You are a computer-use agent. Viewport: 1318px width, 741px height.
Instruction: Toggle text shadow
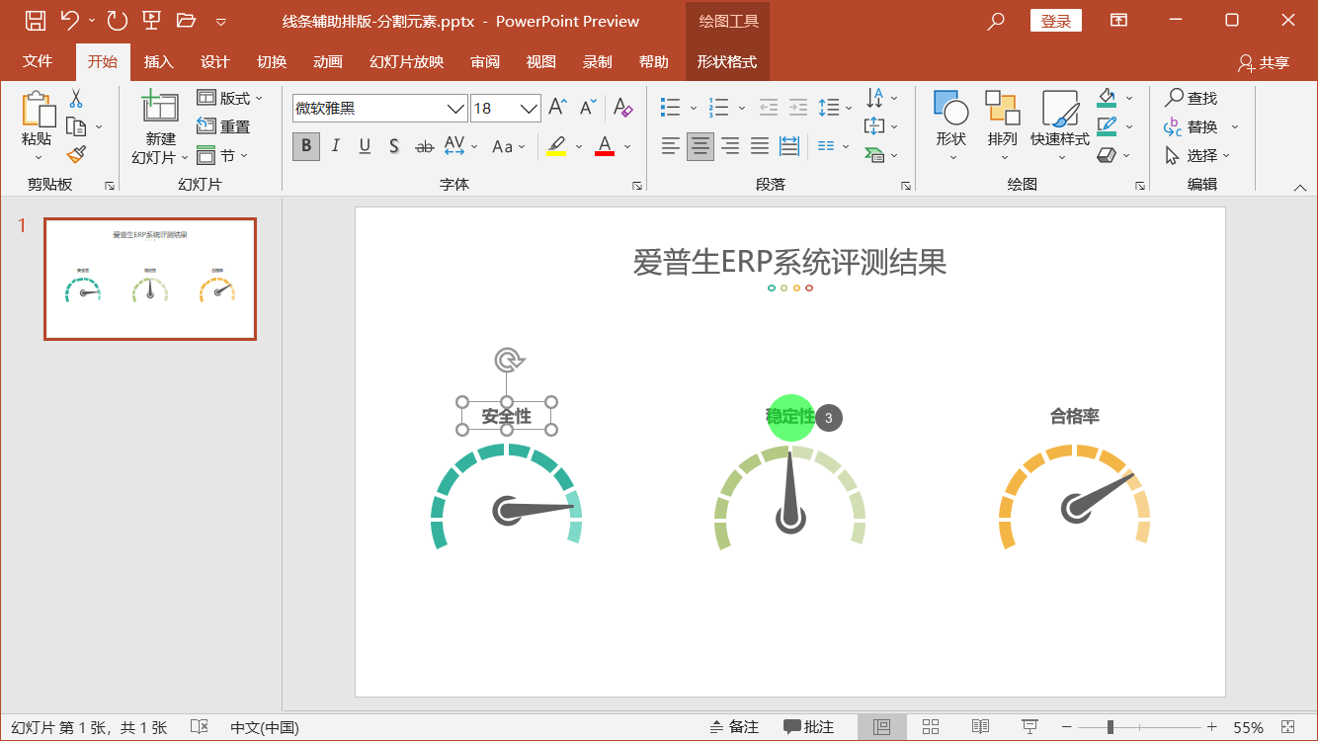pyautogui.click(x=394, y=146)
